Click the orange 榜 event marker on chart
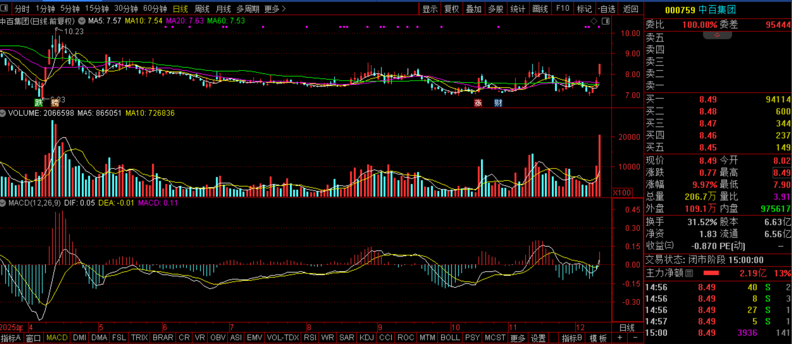This screenshot has width=792, height=344. coord(55,102)
